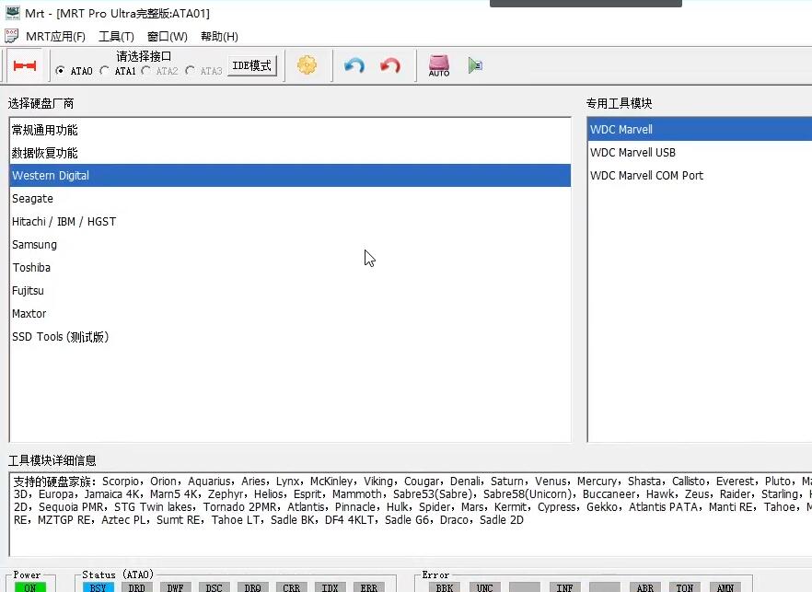812x592 pixels.
Task: Select Samsung vendor row
Action: [x=290, y=245]
